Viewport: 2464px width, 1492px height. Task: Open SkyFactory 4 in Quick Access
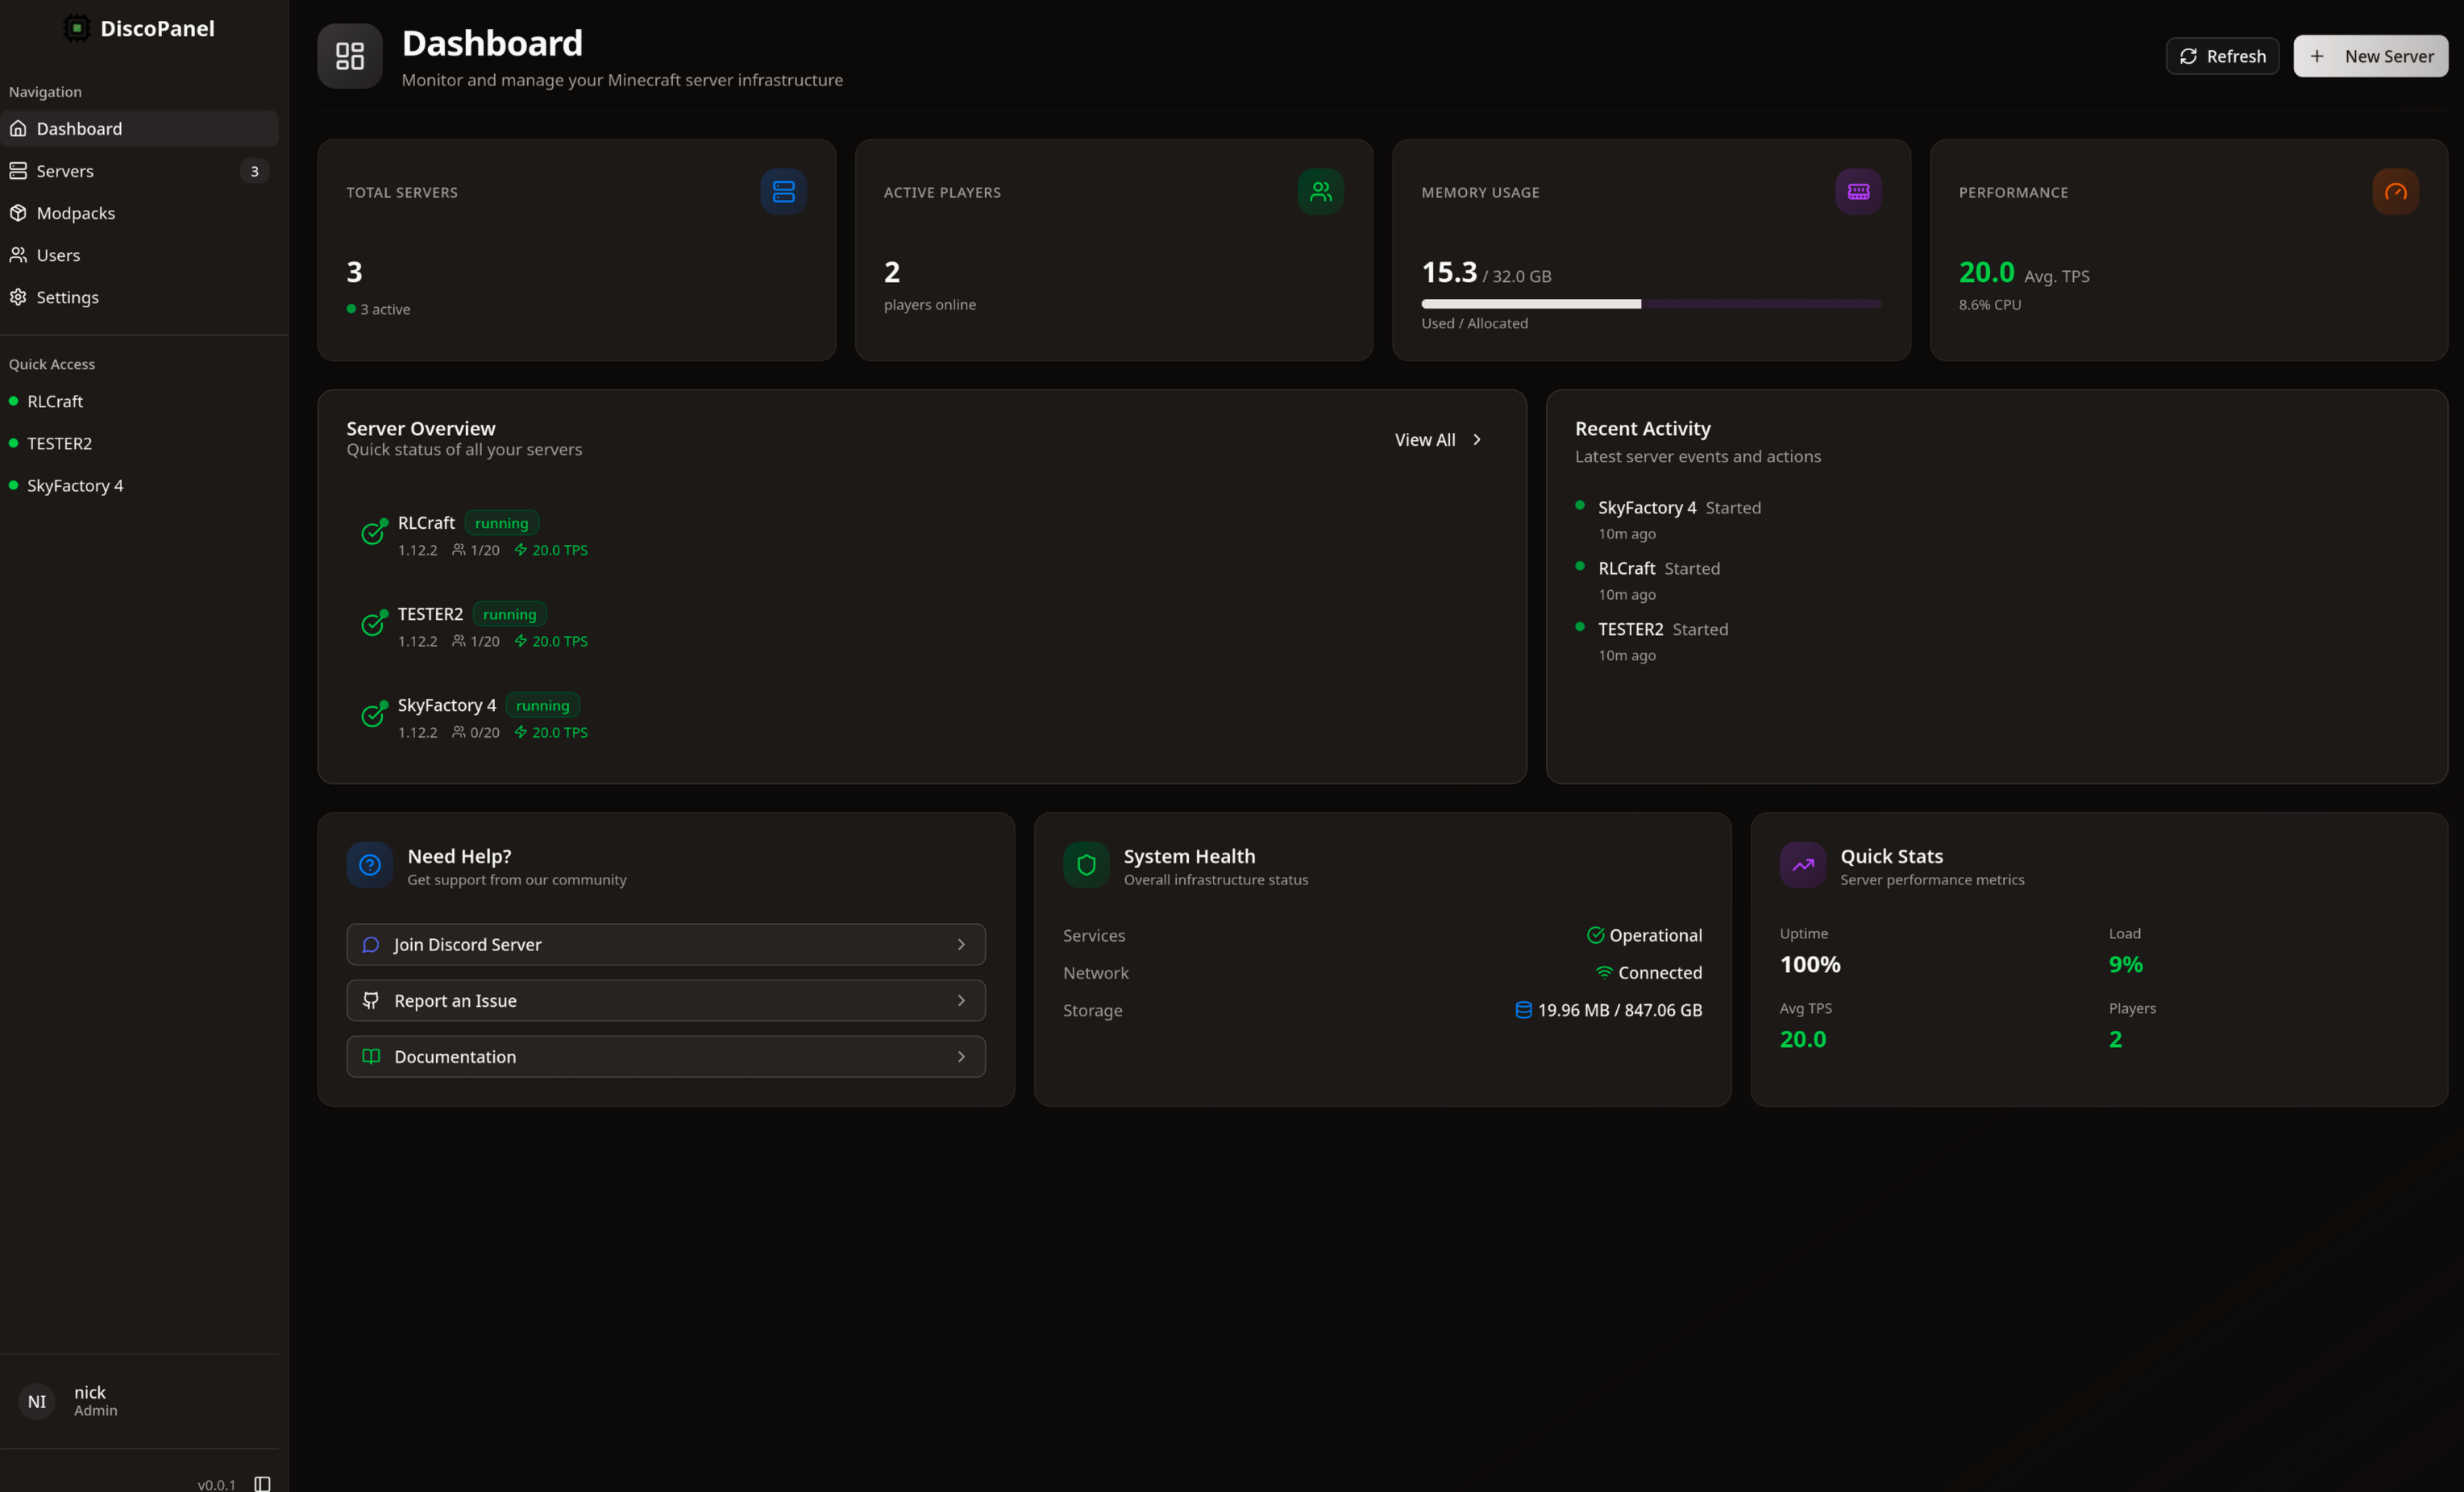coord(75,485)
